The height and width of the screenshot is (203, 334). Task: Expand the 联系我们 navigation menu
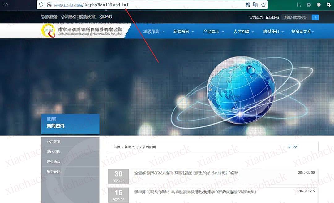273,32
